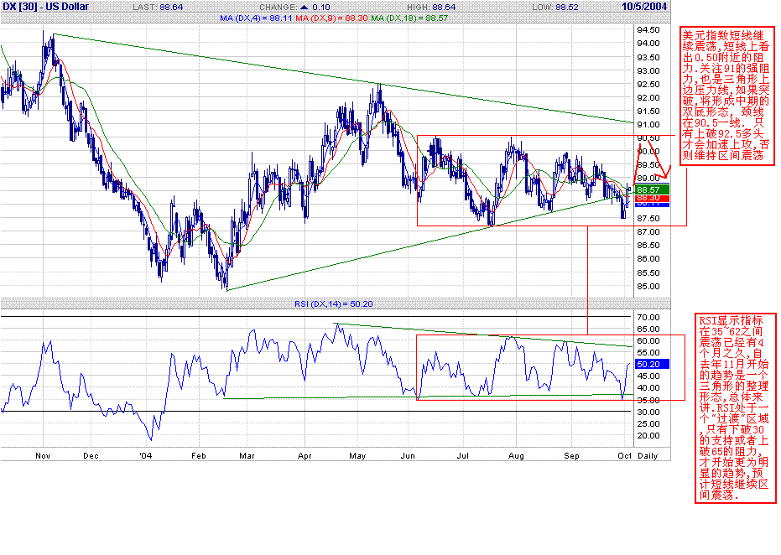Screen dimensions: 781x555
Task: Click price axis label 86.50
Action: point(648,246)
